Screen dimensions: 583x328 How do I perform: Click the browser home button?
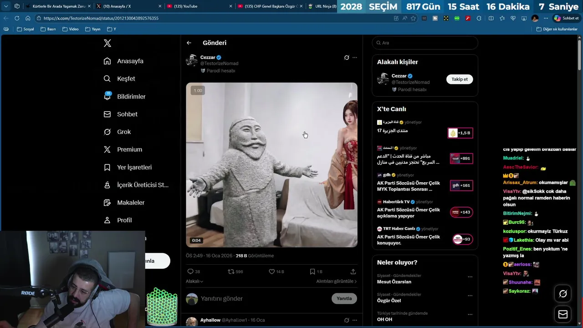coord(28,18)
